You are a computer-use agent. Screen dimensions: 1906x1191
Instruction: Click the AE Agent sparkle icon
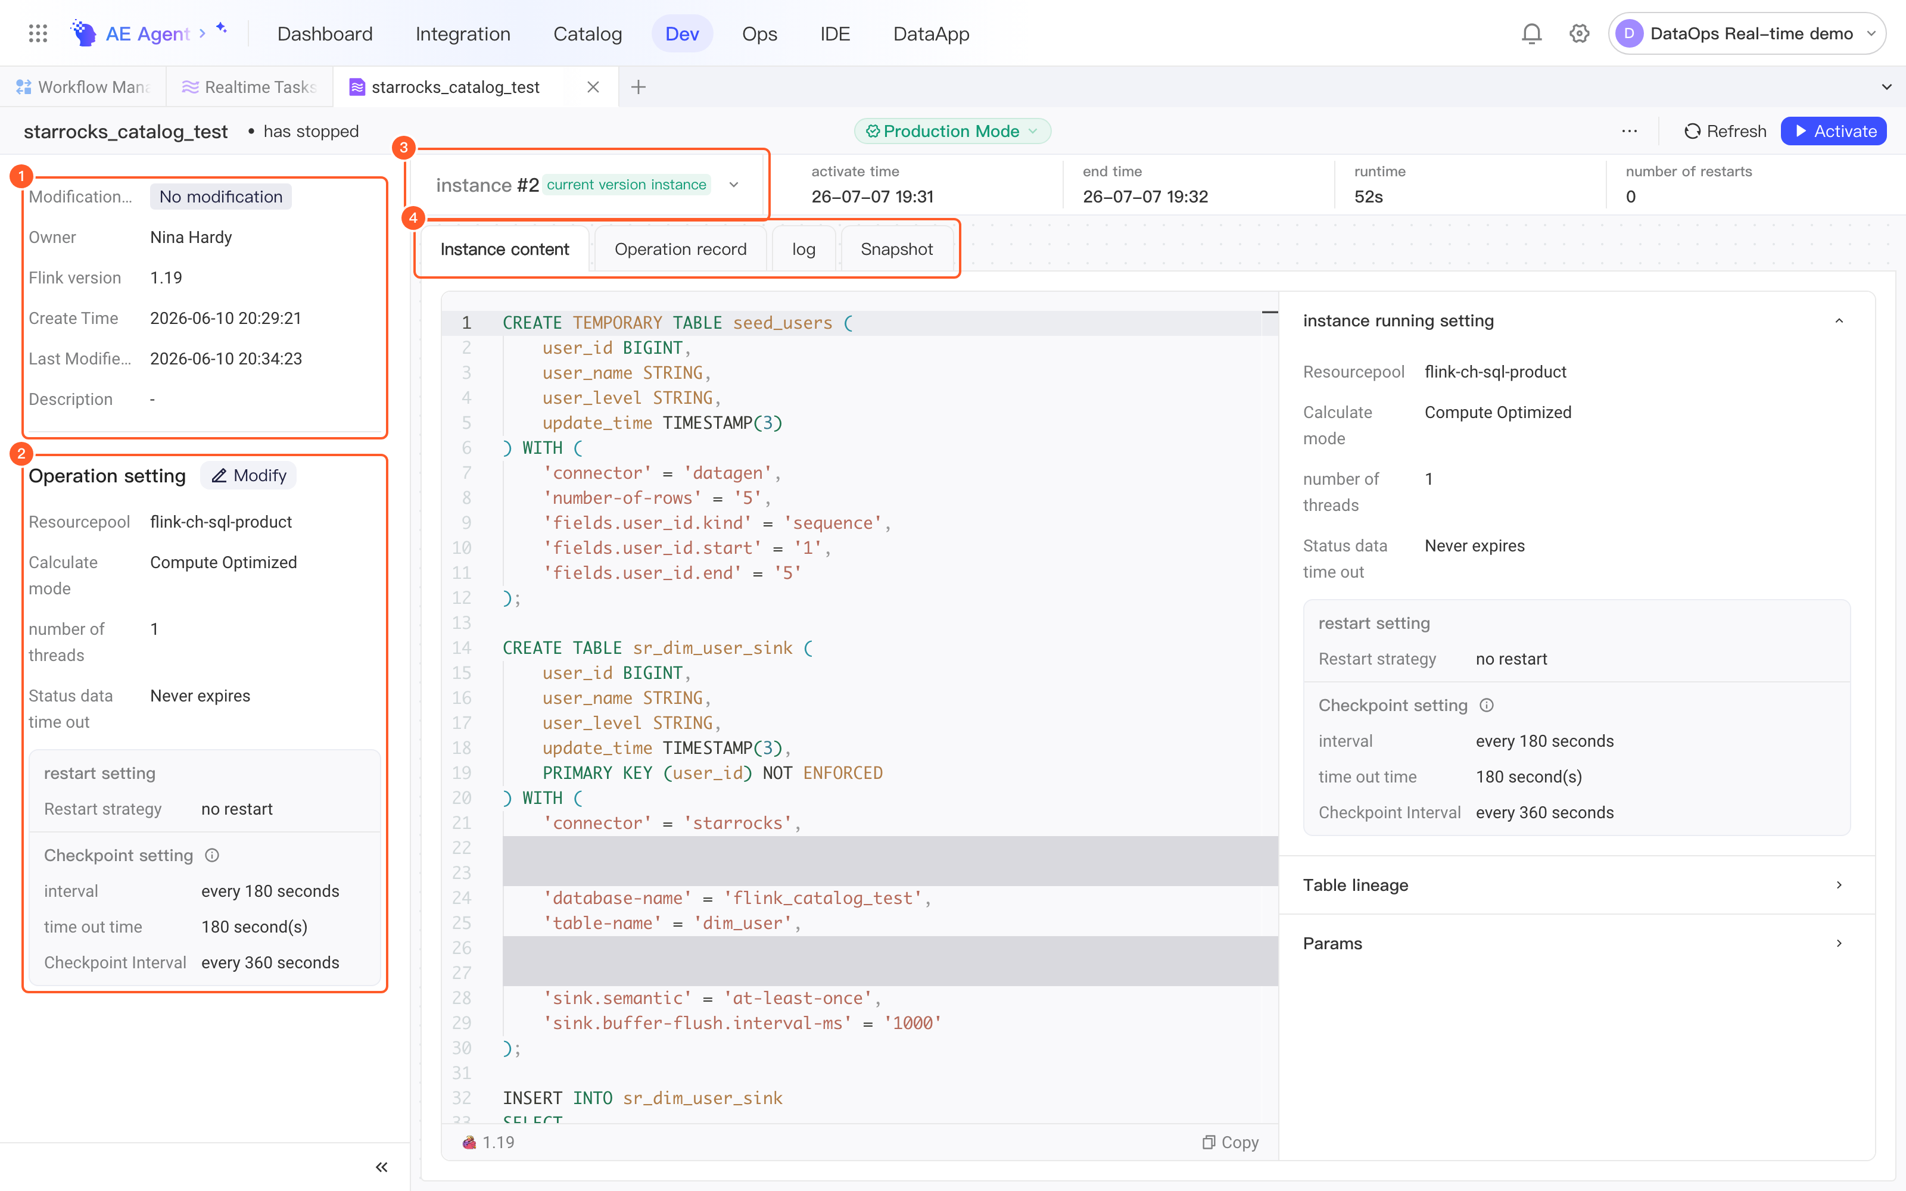pyautogui.click(x=222, y=29)
